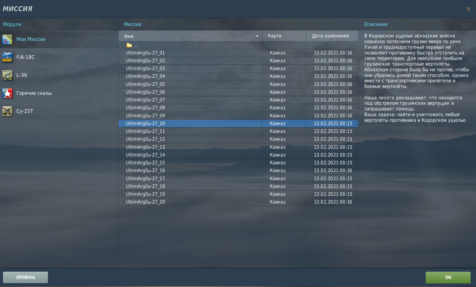Select the Мои Миссии sidebar icon

(7, 39)
